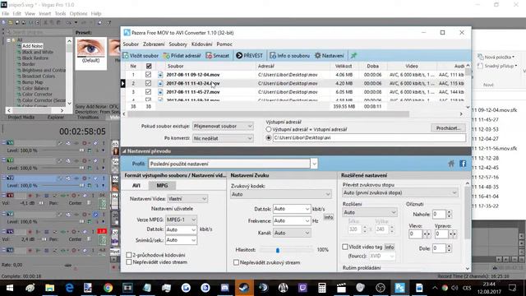Viewport: 526px width, 296px height.
Task: Start conversion with the PŘEVÉST button
Action: point(249,56)
